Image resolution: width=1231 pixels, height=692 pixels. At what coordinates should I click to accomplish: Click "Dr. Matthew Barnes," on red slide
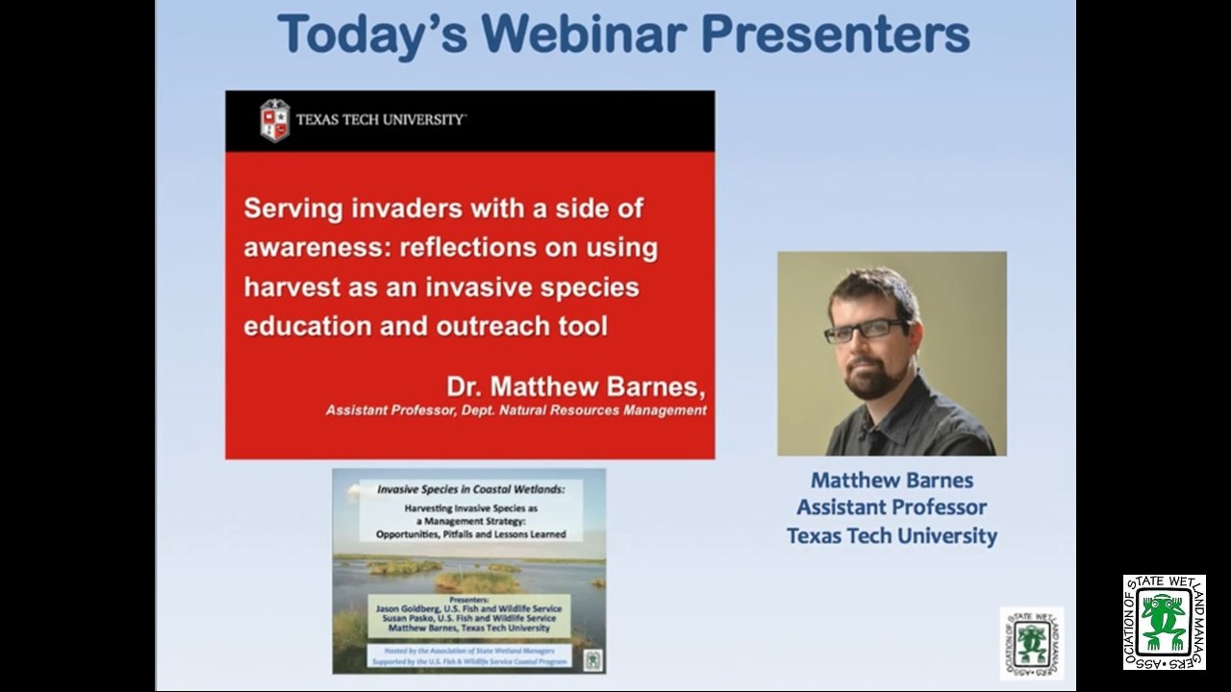coord(575,386)
